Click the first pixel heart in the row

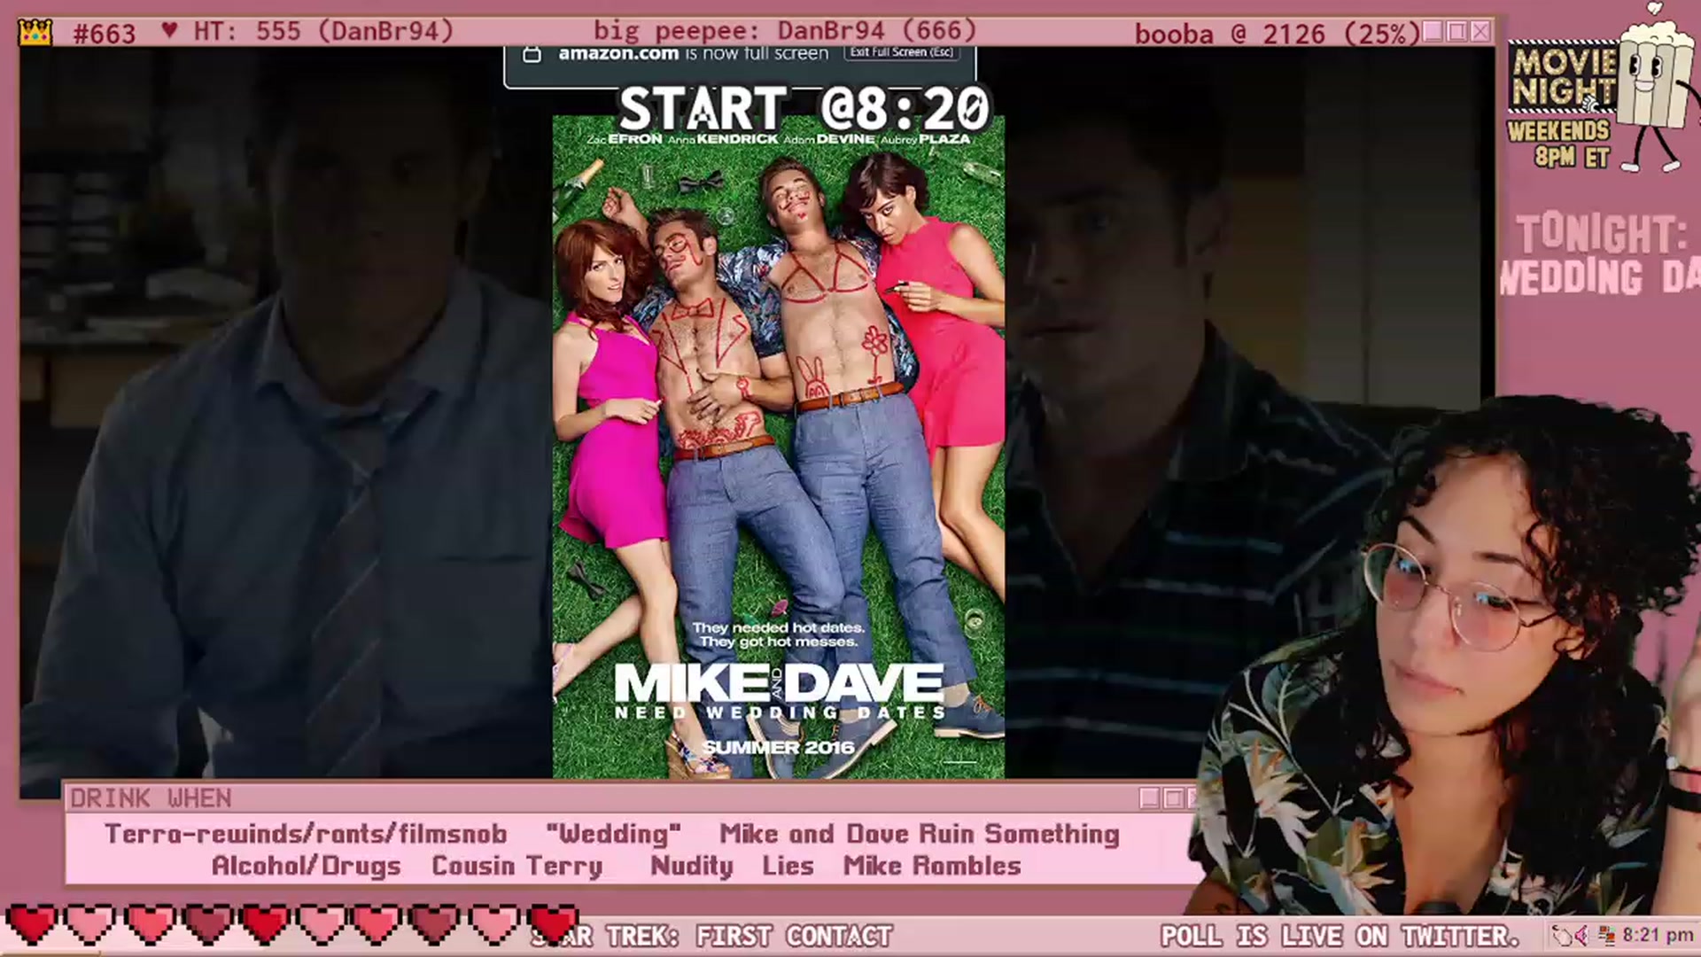32,924
